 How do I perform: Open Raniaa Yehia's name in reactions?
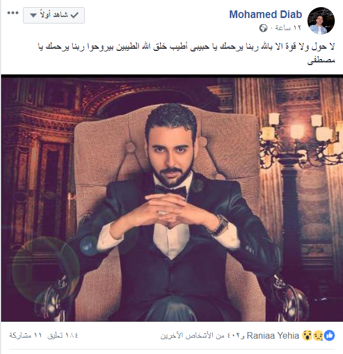[x=273, y=336]
